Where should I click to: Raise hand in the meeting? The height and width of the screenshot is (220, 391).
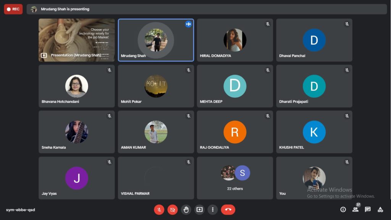tap(186, 209)
